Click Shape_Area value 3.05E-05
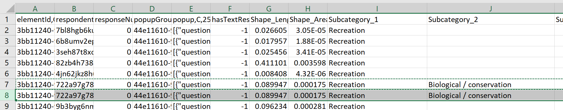563x110 pixels. pos(308,30)
